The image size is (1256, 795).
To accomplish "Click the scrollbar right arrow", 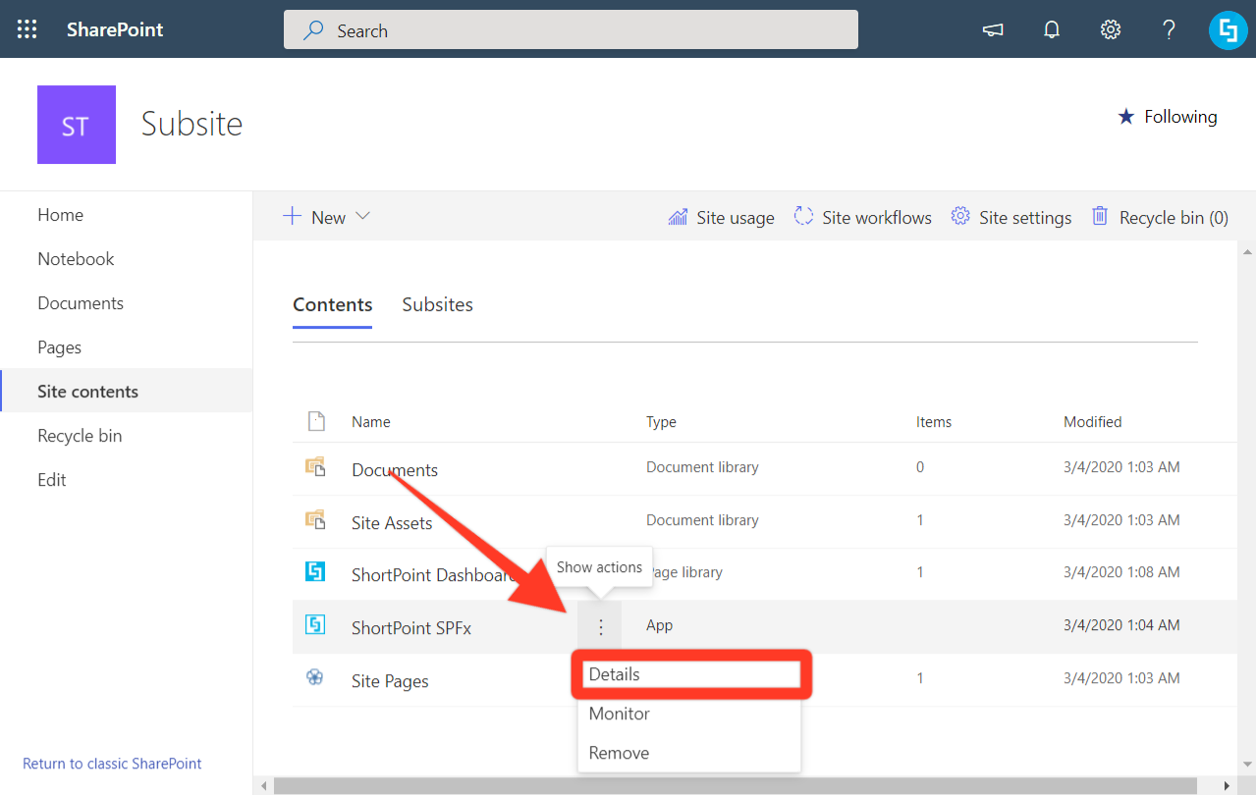I will 1225,786.
